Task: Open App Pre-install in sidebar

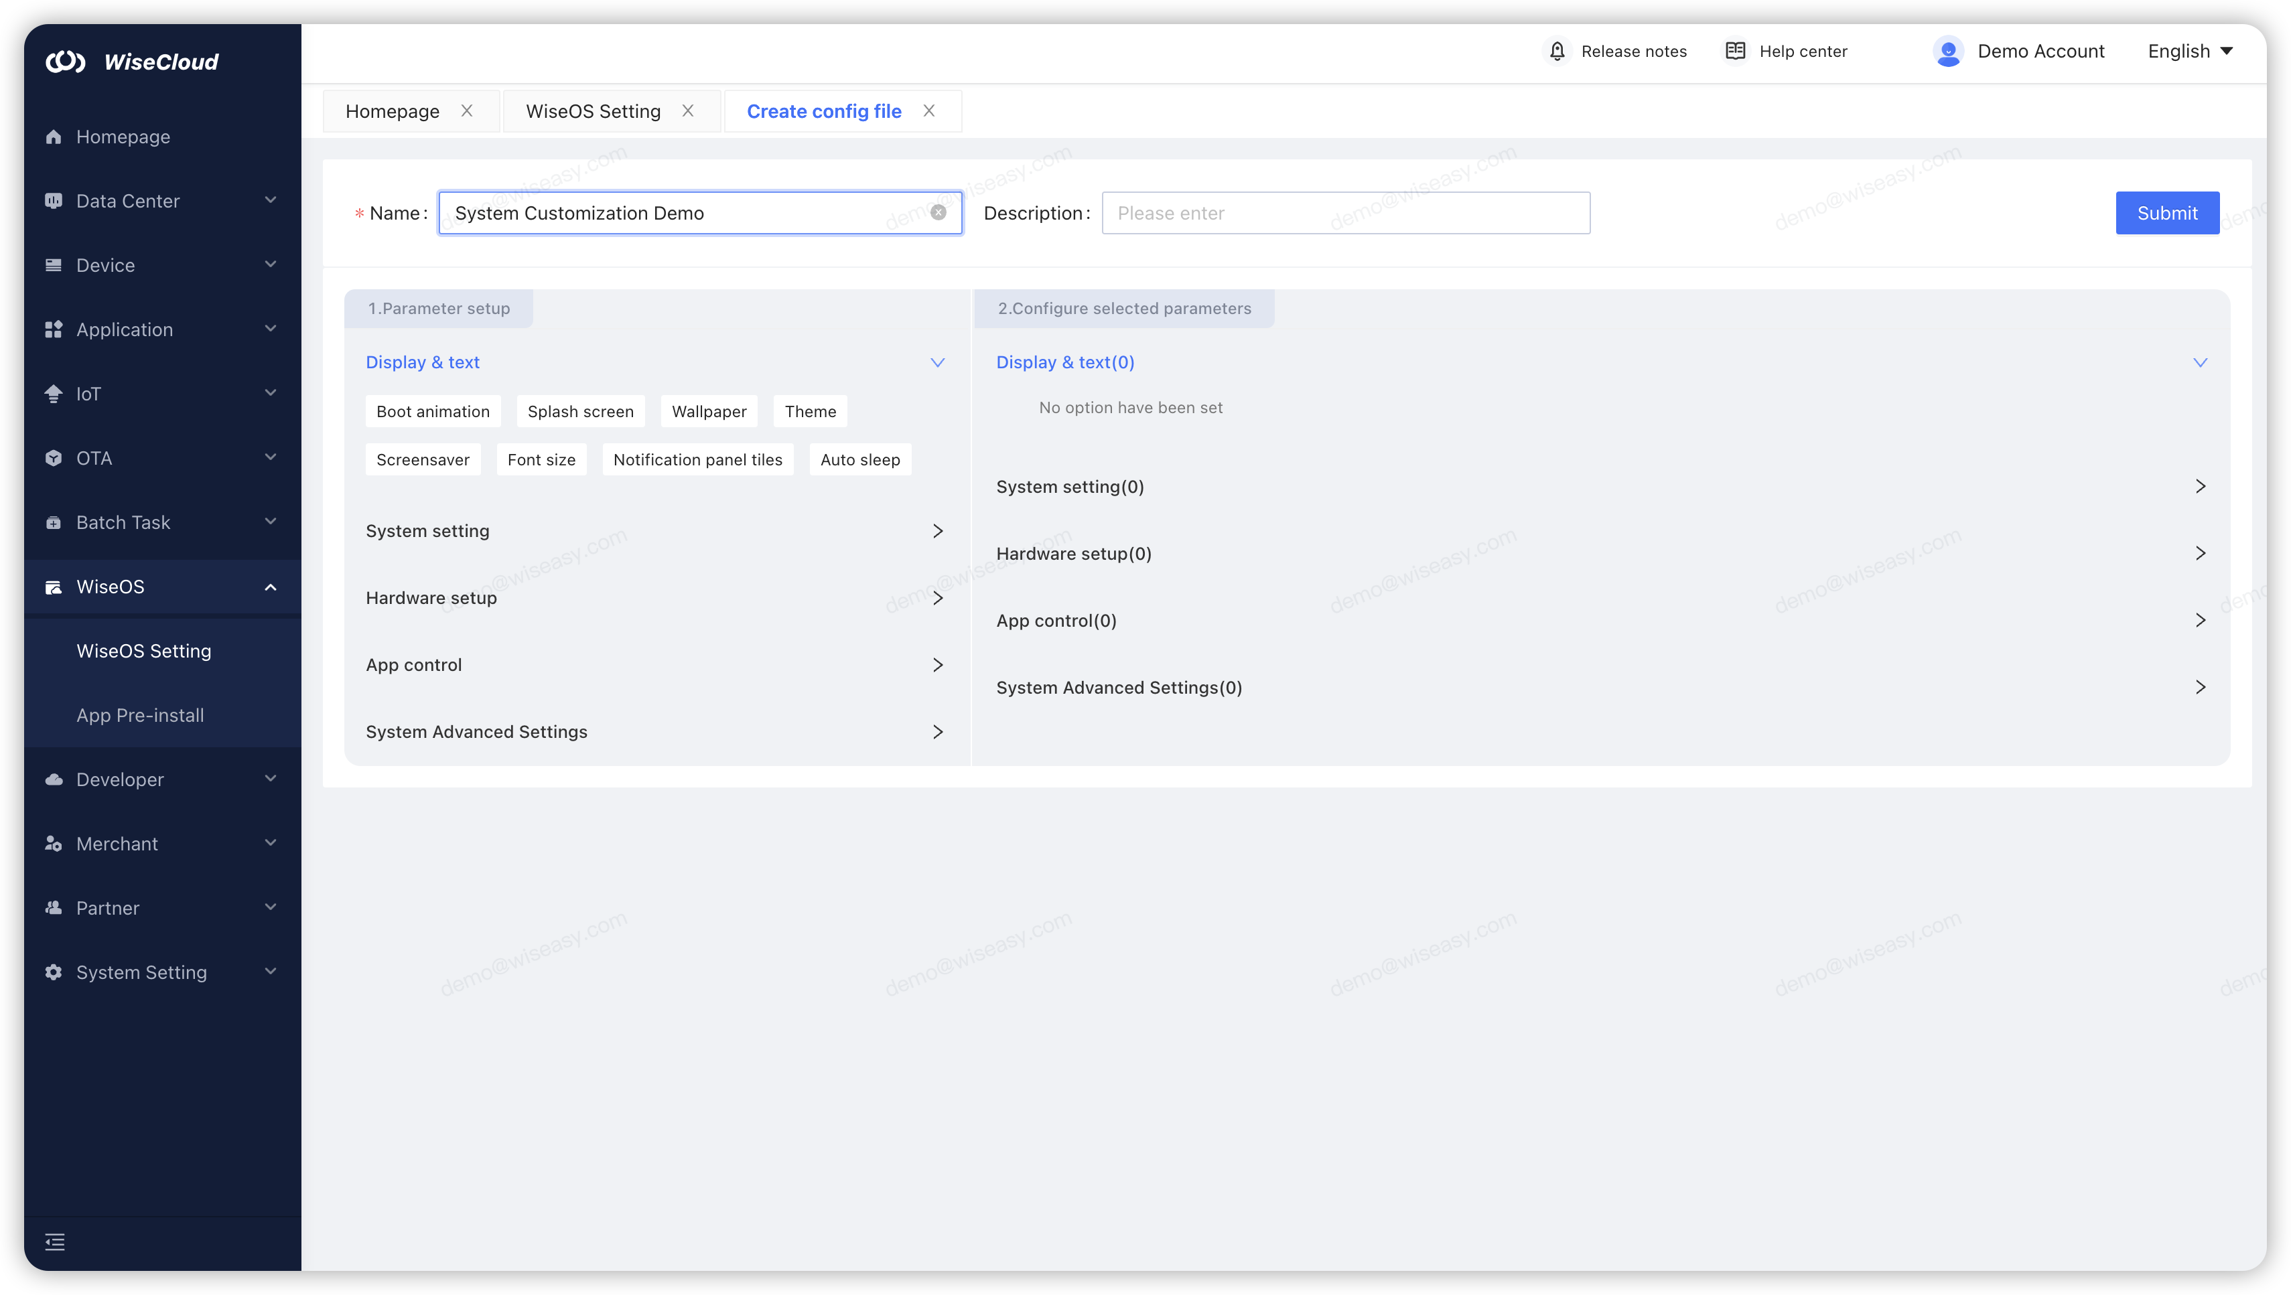Action: (x=140, y=715)
